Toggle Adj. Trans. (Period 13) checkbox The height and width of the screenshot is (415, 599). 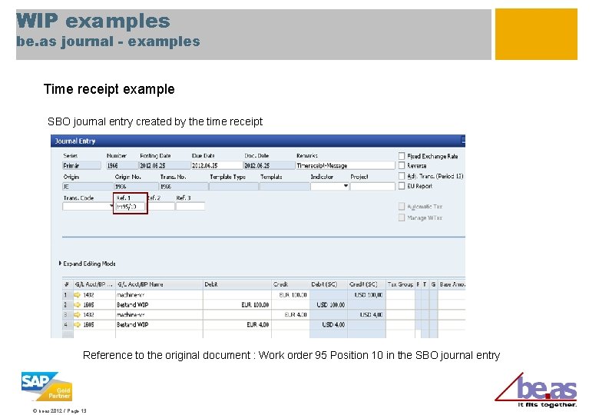tap(402, 176)
